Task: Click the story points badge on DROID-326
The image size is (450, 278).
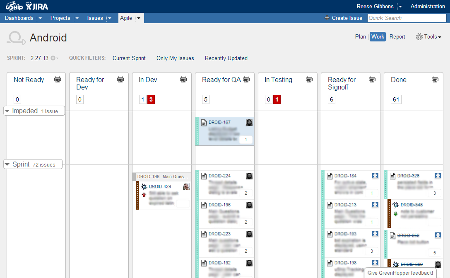Action: [x=434, y=193]
